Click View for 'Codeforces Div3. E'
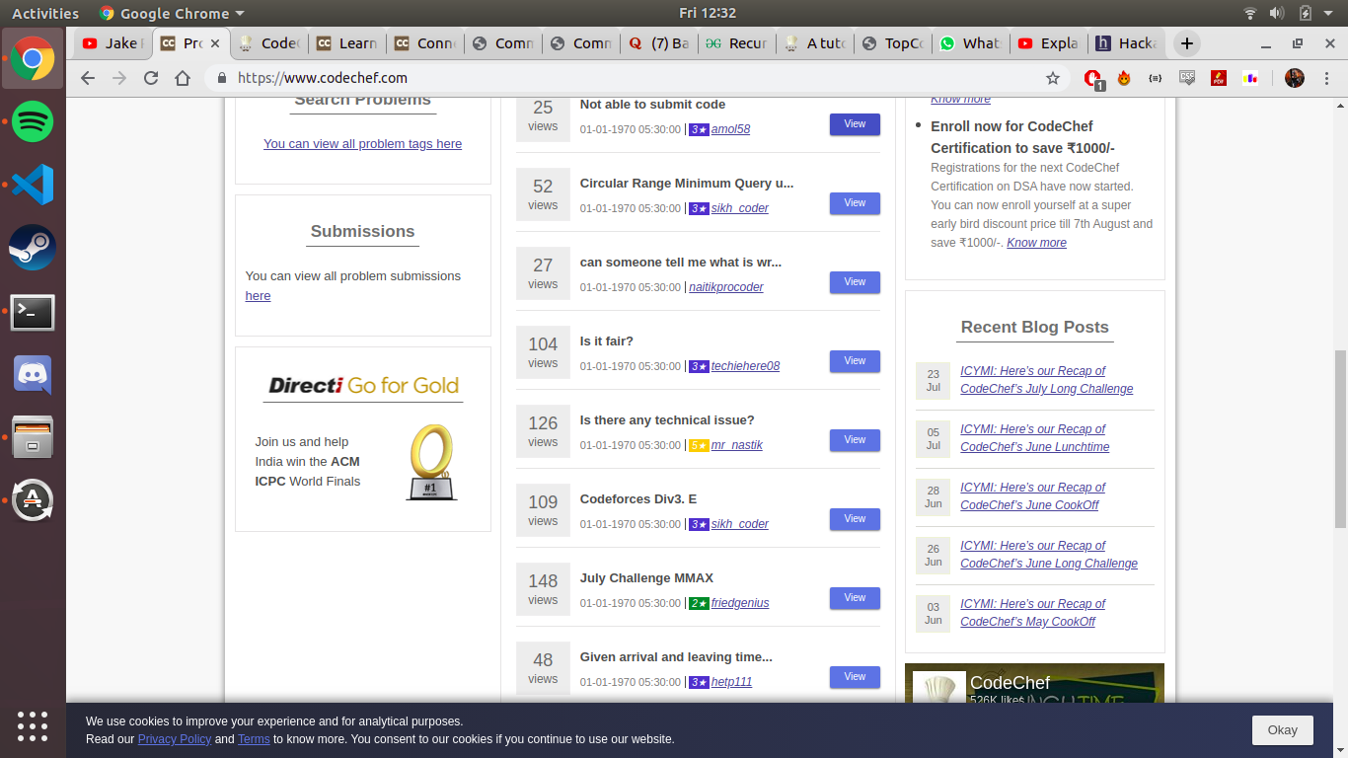Image resolution: width=1348 pixels, height=758 pixels. (x=855, y=519)
